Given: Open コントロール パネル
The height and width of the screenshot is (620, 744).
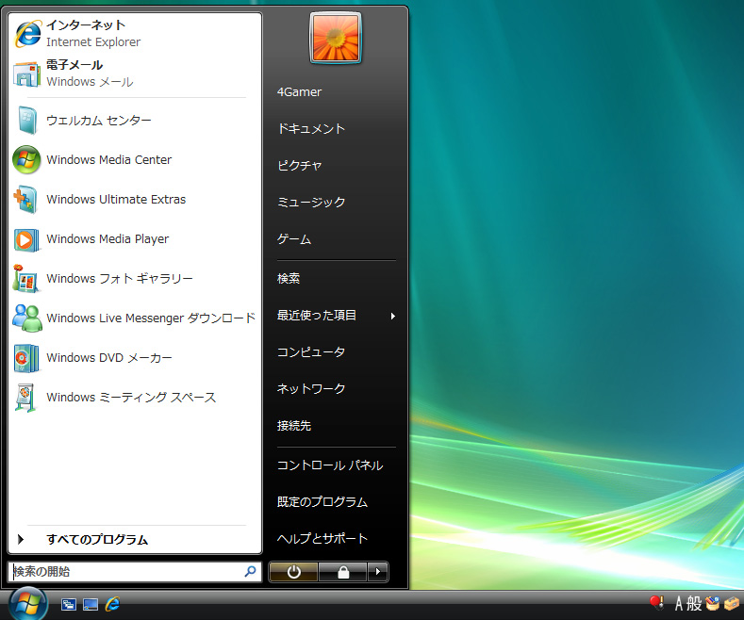Looking at the screenshot, I should click(x=330, y=465).
